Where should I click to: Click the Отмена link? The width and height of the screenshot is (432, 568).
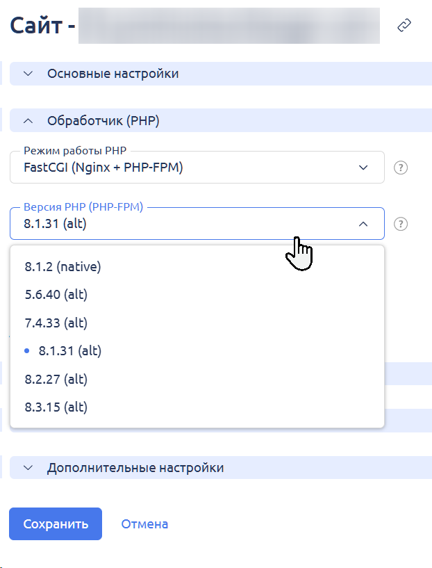pyautogui.click(x=144, y=524)
